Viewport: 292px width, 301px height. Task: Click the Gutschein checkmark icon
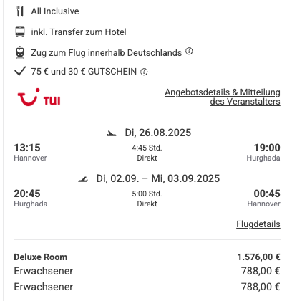coord(20,71)
